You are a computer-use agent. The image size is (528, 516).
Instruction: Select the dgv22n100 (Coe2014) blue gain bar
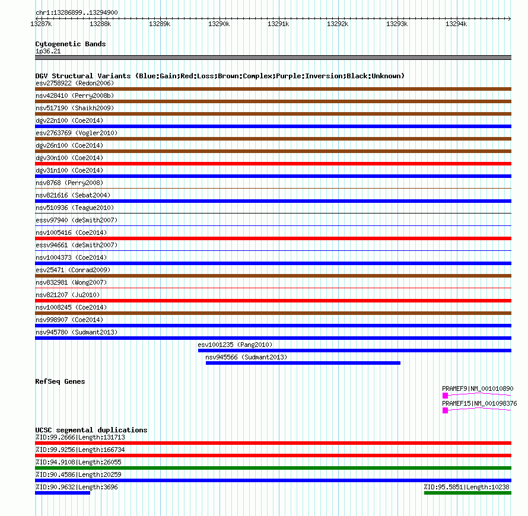coord(273,126)
